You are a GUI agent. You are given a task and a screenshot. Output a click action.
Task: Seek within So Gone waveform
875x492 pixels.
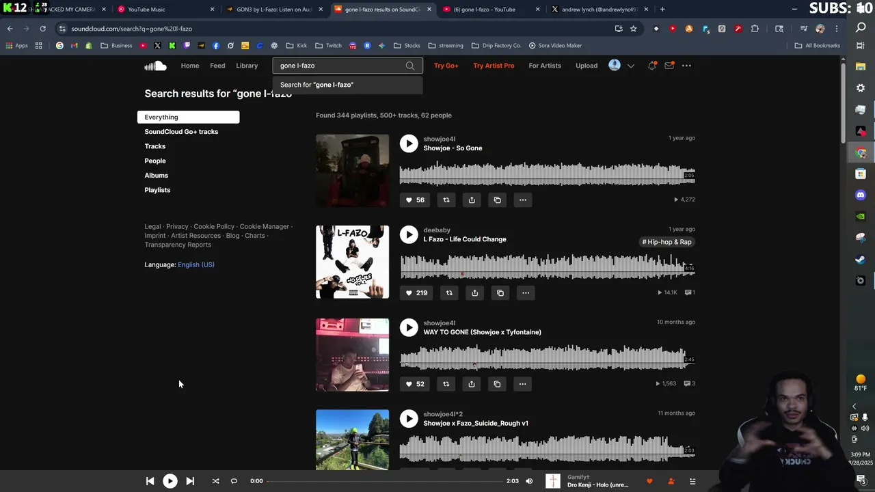pyautogui.click(x=547, y=174)
